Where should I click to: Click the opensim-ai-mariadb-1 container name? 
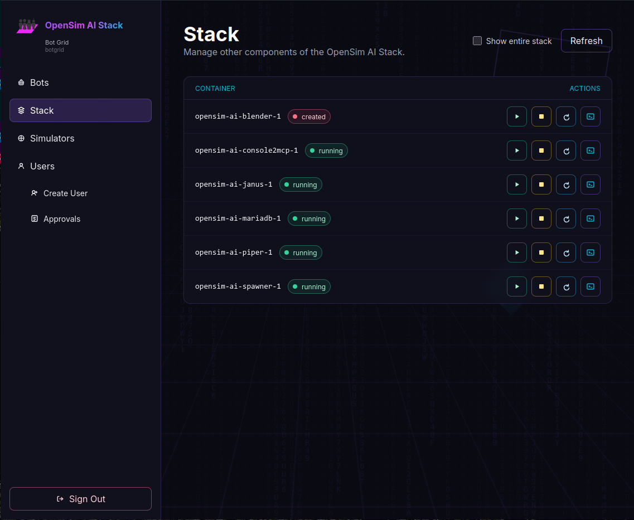238,218
